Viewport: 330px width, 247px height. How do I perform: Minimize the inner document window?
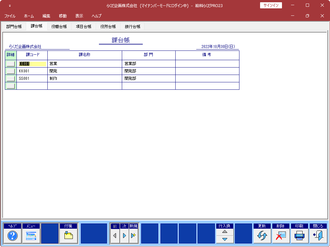tap(293, 16)
